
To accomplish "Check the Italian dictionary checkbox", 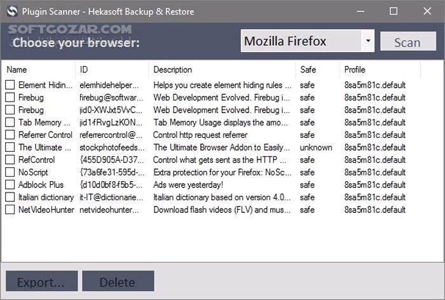I will [x=10, y=197].
